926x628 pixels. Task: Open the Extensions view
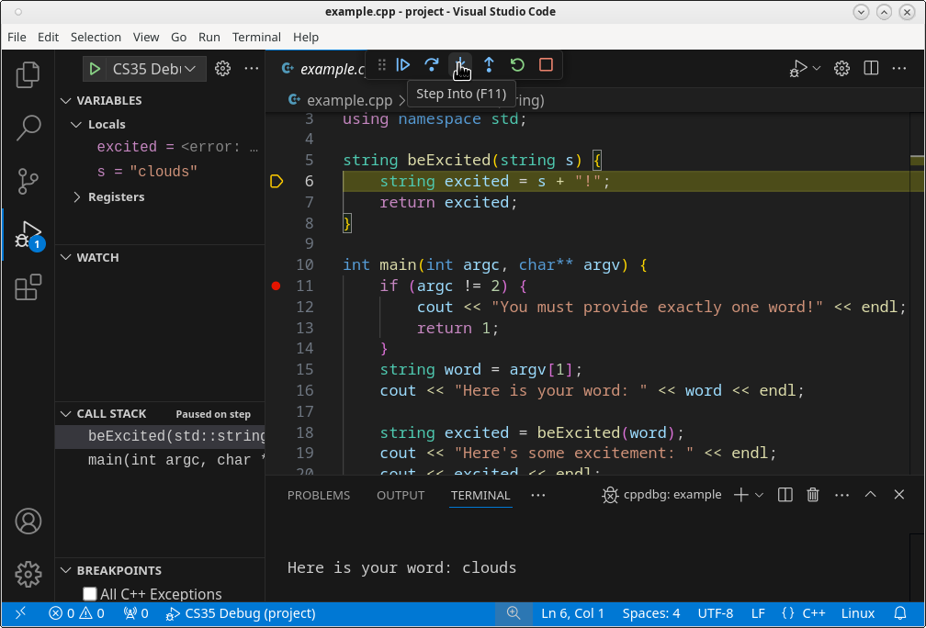click(x=28, y=287)
